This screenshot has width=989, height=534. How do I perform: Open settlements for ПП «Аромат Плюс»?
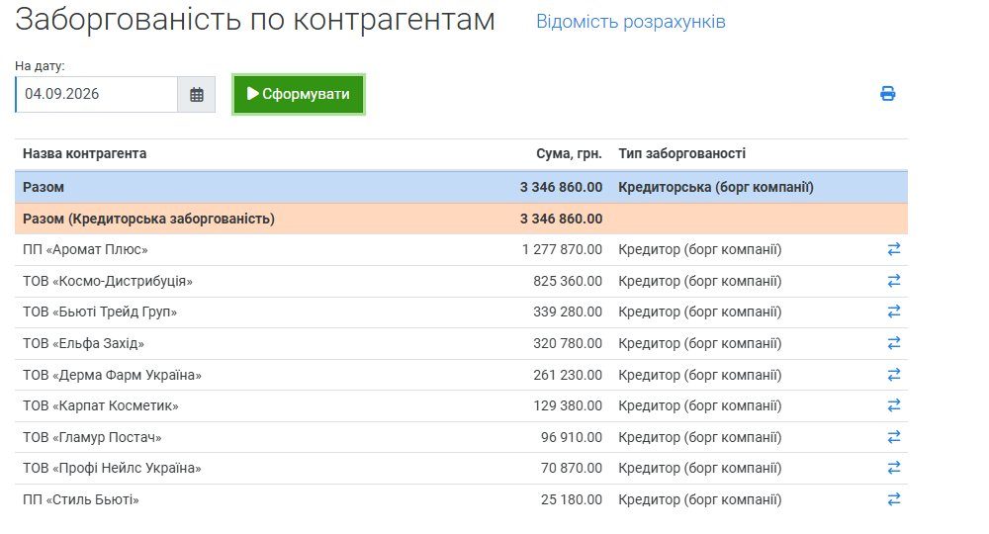894,249
